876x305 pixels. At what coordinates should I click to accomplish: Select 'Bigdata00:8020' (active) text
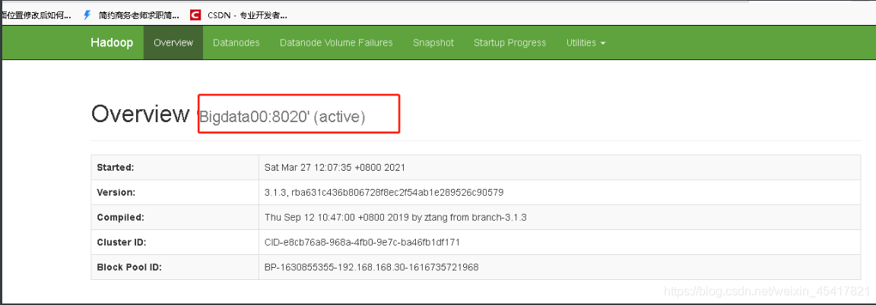coord(281,117)
